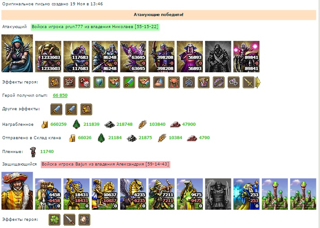Select the four-leaf clover defender effect icon
Screen dimensions: 320x228
[x=55, y=220]
